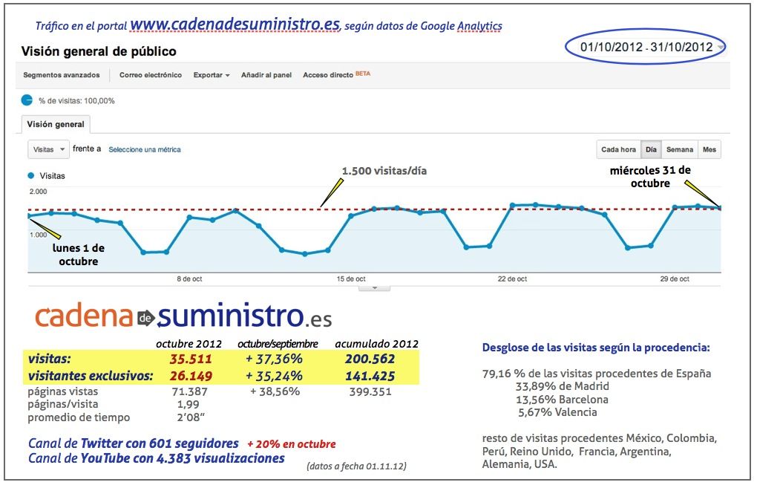
Task: Click the date range dropdown arrow
Action: point(721,48)
